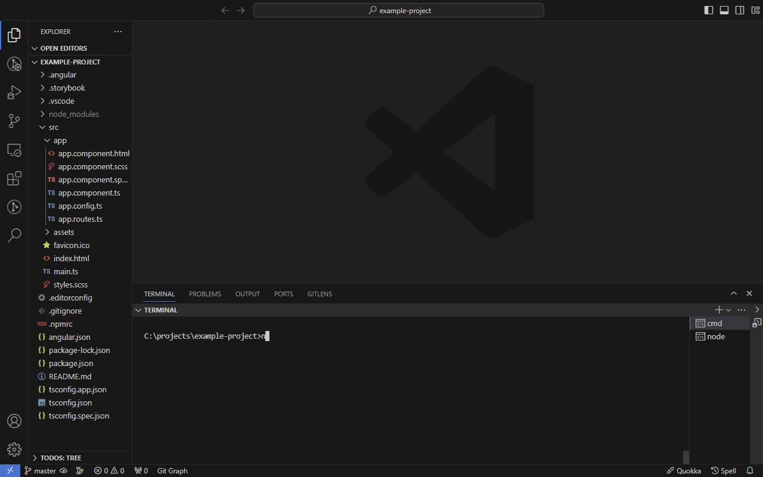Click the errors and warnings count

109,470
